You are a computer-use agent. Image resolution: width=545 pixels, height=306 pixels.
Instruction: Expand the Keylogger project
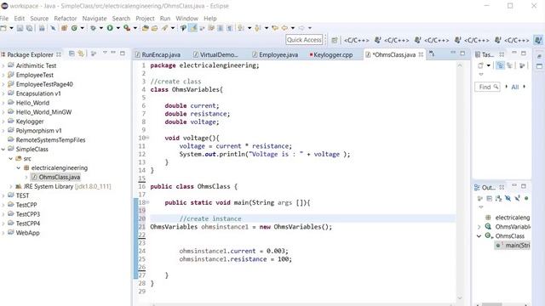tap(3, 122)
